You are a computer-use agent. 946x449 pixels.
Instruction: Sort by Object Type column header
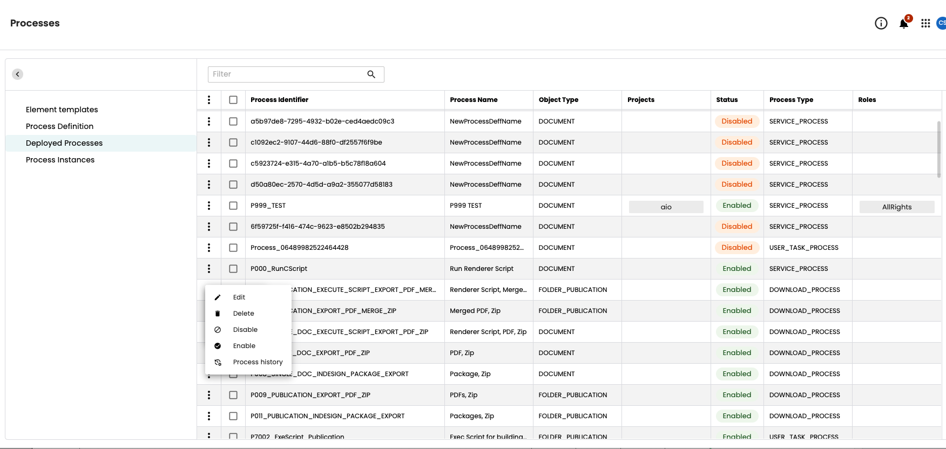point(558,100)
